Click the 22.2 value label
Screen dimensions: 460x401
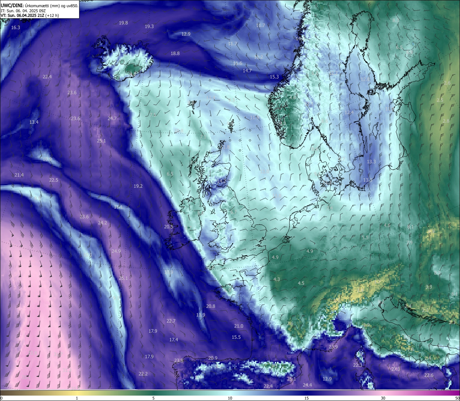coord(143,374)
